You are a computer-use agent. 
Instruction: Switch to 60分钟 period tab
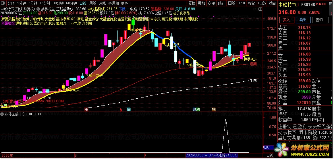[71, 3]
